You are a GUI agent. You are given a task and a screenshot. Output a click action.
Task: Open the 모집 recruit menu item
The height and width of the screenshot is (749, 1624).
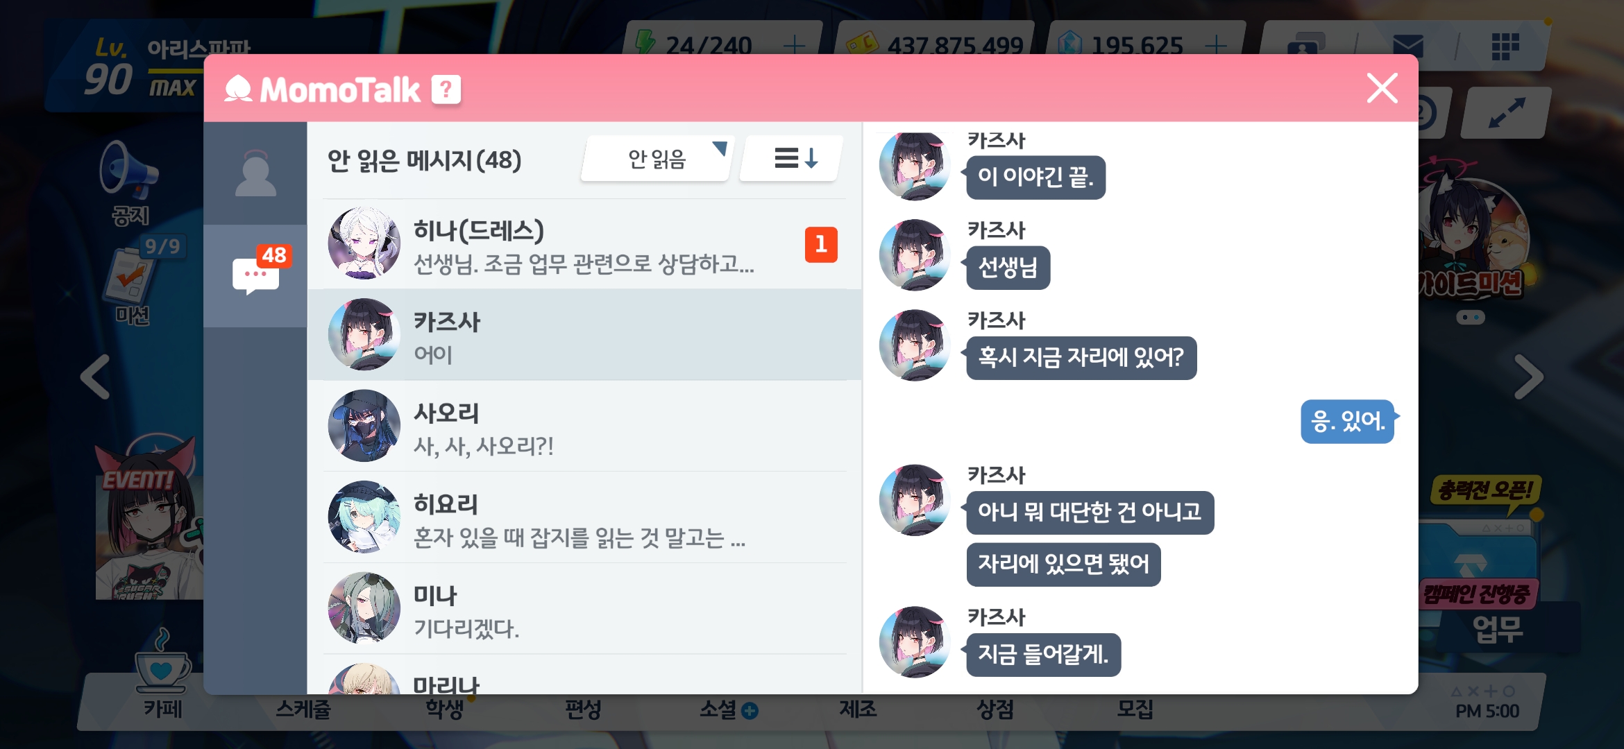pos(1134,709)
